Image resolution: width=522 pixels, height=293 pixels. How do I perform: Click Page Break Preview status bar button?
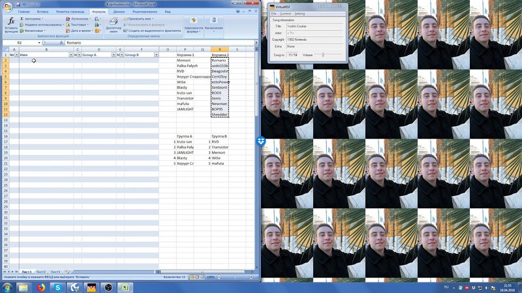(202, 277)
